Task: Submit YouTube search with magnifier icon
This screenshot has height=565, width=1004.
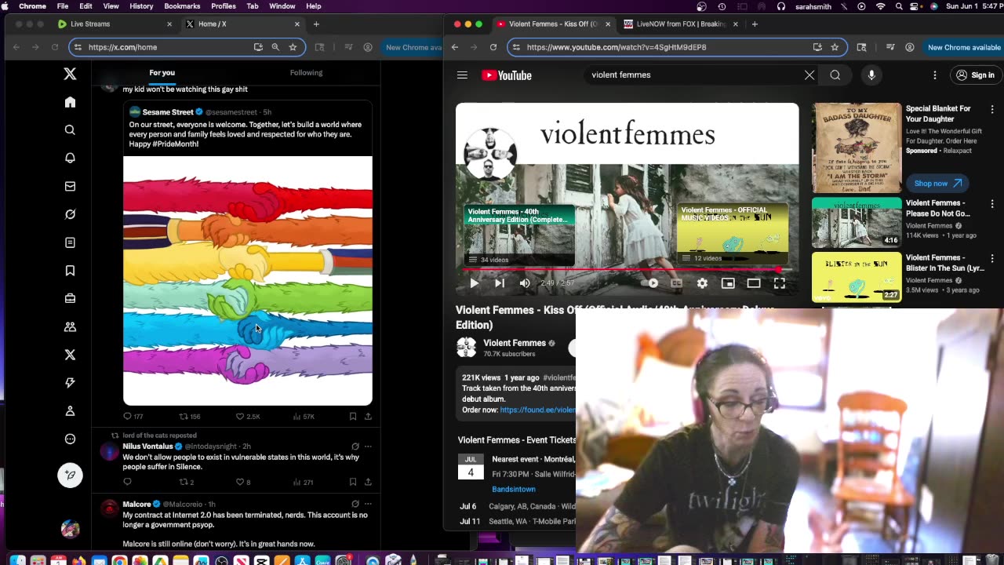Action: coord(835,75)
